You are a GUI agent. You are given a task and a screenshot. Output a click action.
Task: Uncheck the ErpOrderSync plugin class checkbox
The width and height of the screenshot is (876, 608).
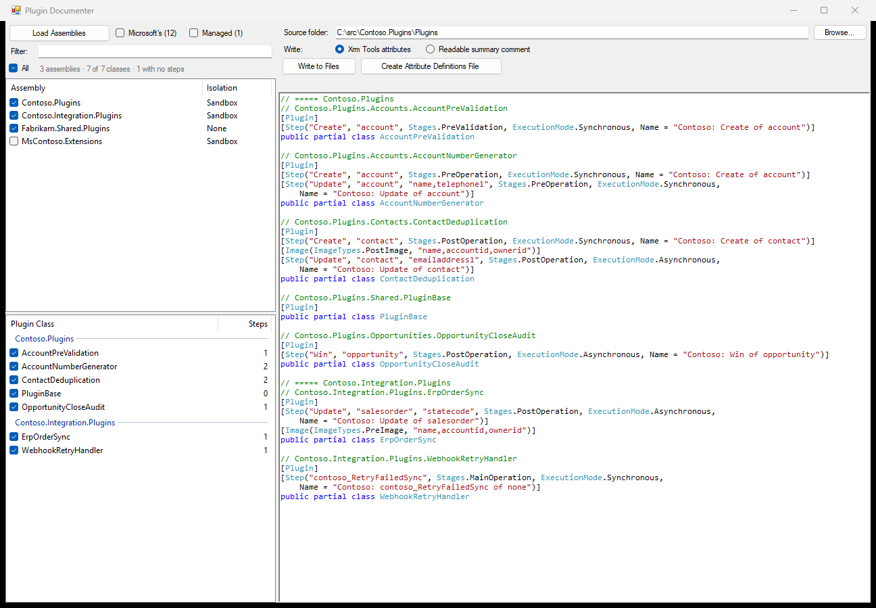pos(14,437)
